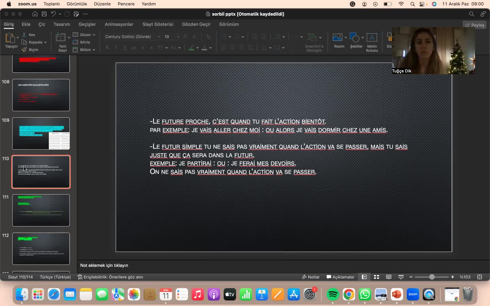Redo the previous action

[x=67, y=14]
